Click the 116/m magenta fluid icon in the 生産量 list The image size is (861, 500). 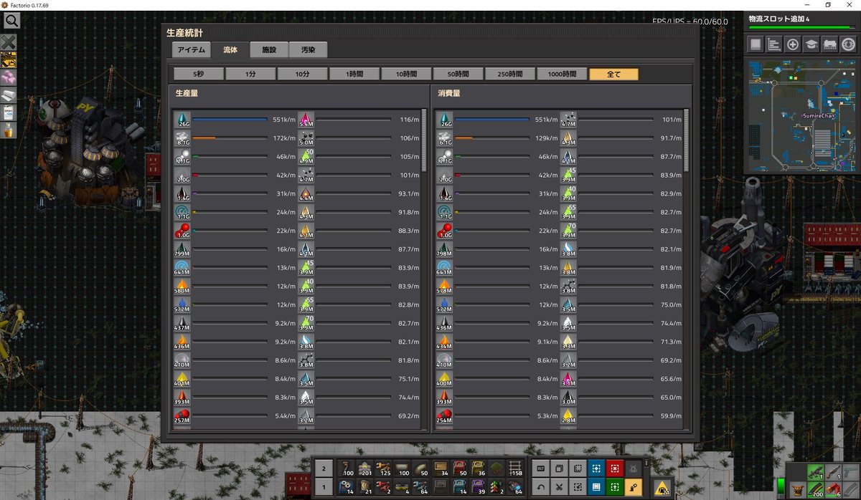(x=306, y=120)
